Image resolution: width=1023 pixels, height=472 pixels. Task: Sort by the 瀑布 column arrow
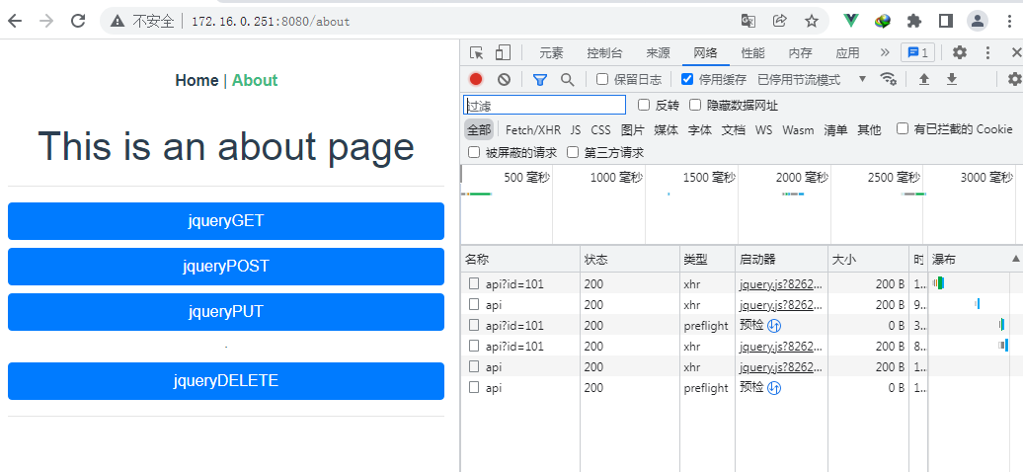[1016, 259]
